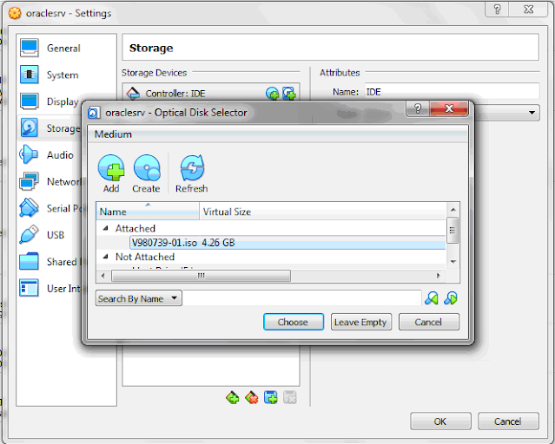Click help button in Optical Disk Selector
The height and width of the screenshot is (444, 555).
click(418, 108)
